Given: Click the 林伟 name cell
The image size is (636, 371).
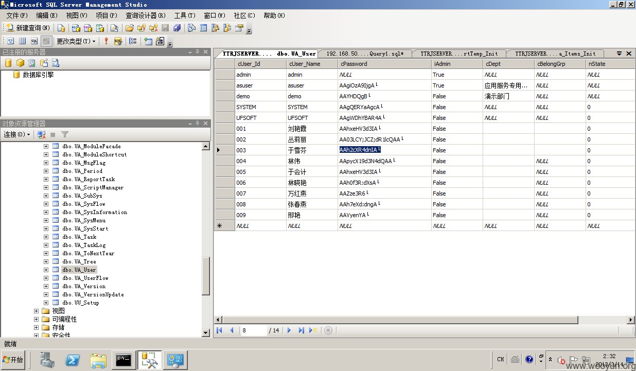Looking at the screenshot, I should coord(312,161).
